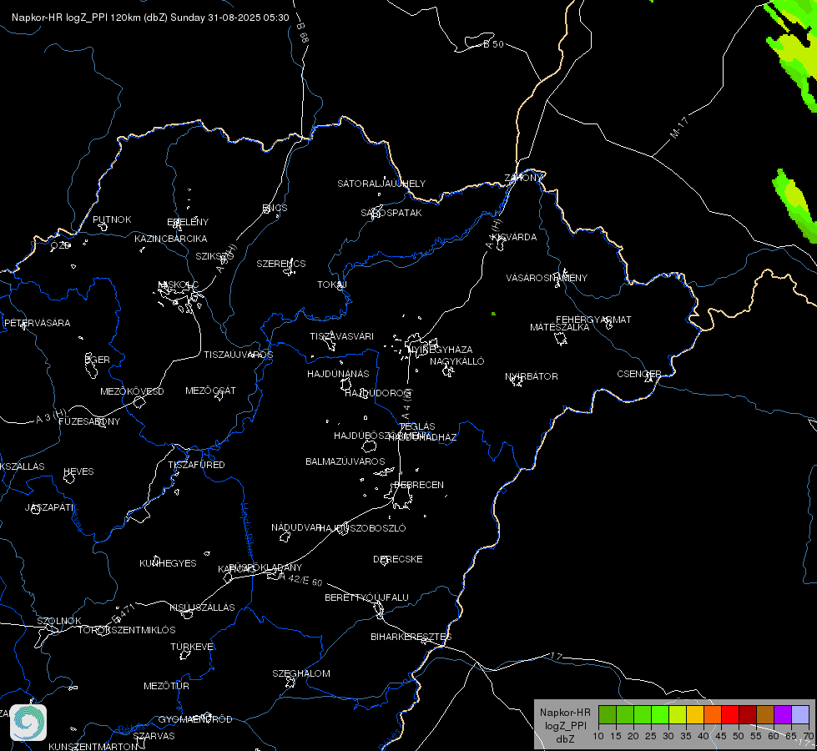Click the HAJDUNANAS label
This screenshot has height=751, width=817.
pyautogui.click(x=338, y=374)
